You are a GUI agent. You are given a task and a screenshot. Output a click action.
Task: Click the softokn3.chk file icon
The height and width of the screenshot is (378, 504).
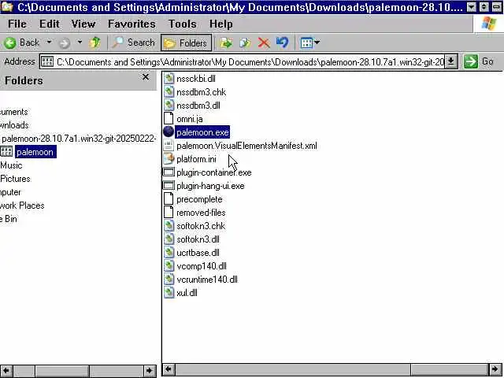coord(169,226)
